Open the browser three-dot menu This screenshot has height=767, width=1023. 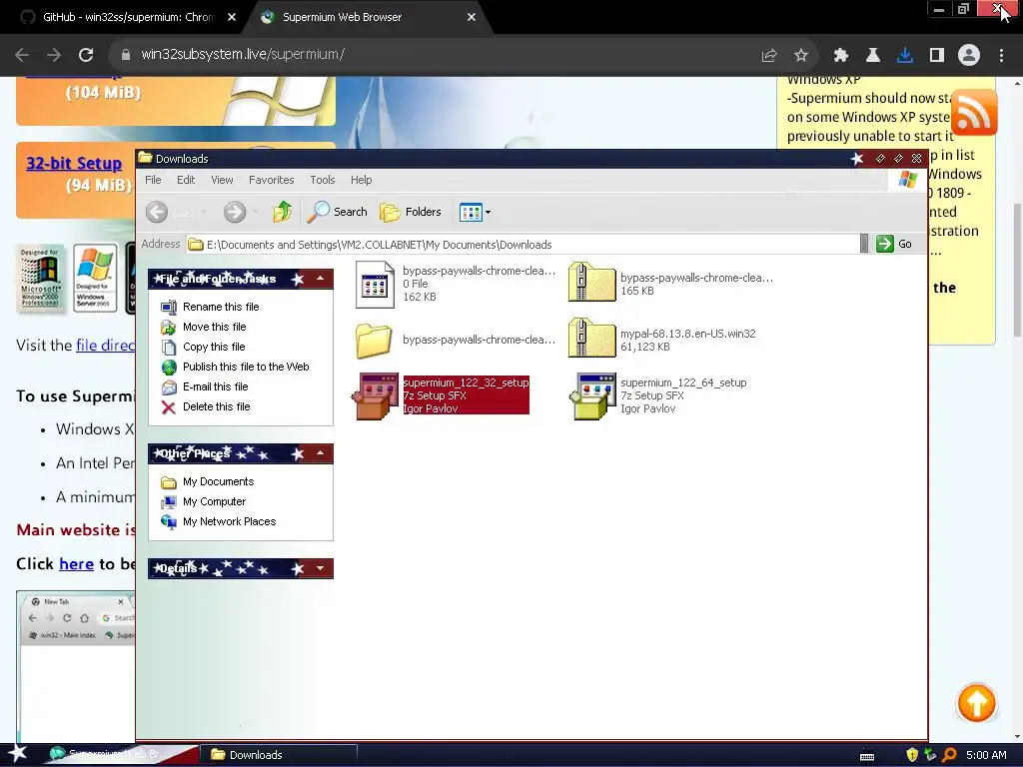[x=1001, y=56]
